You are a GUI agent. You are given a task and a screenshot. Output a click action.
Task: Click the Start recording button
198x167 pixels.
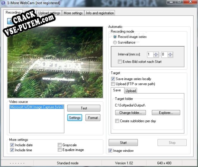pos(123,143)
